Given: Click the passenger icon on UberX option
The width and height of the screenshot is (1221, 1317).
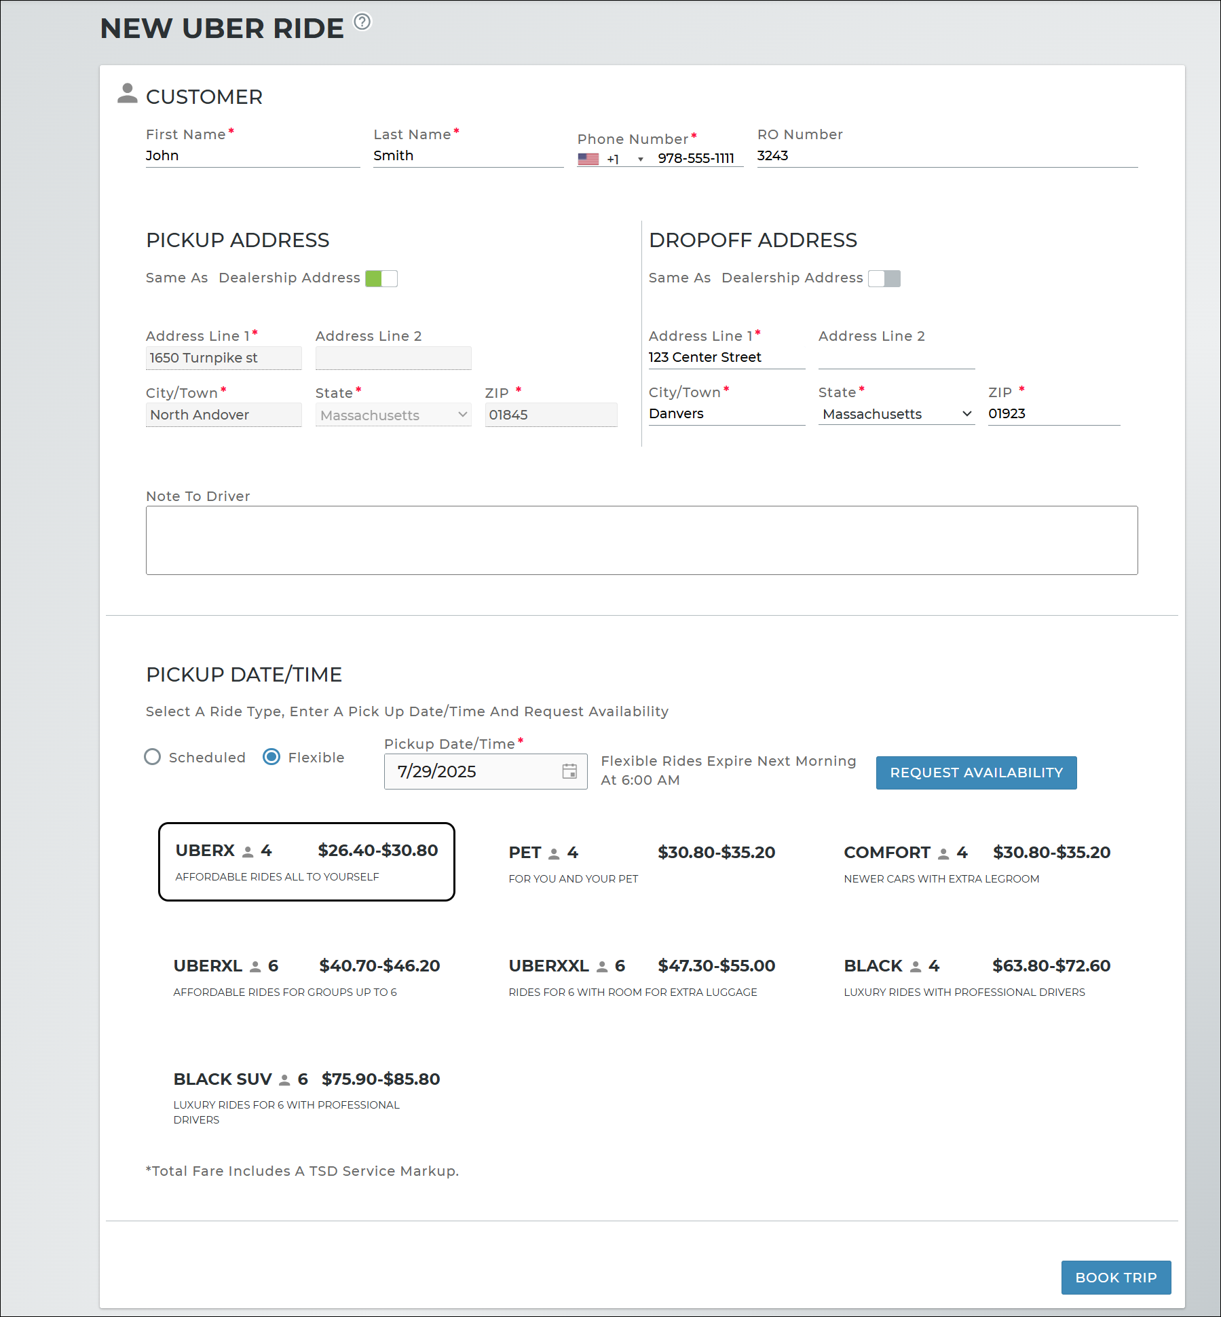Looking at the screenshot, I should 248,851.
